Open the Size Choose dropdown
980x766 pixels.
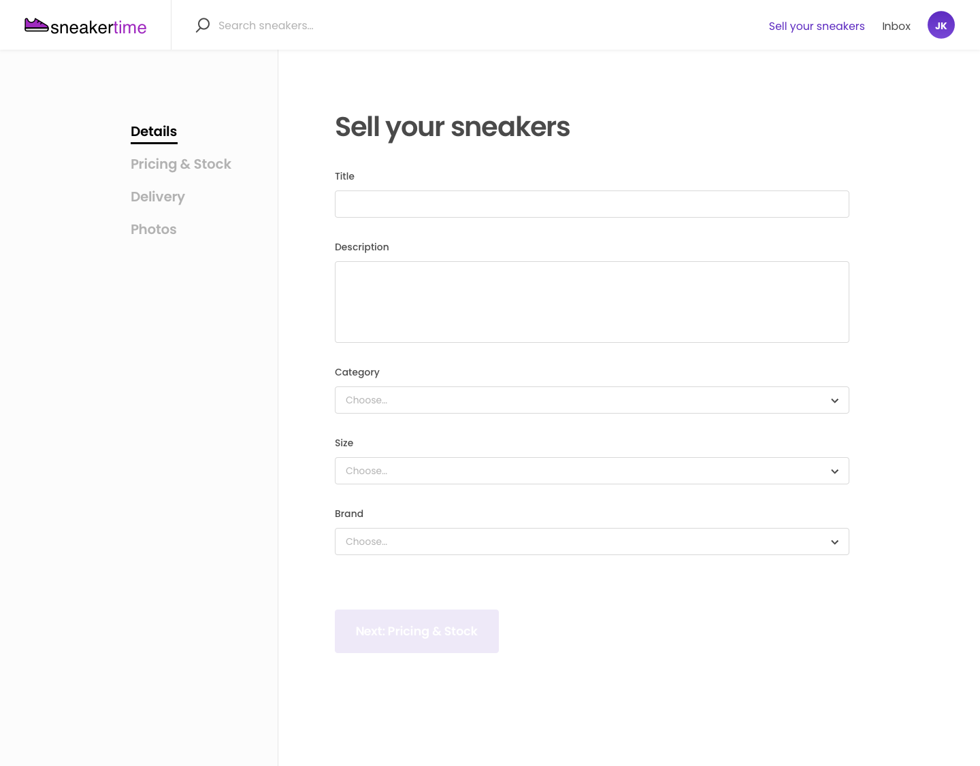point(591,471)
